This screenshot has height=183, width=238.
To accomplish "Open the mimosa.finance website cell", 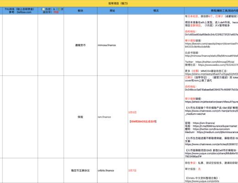I will 113,45.
